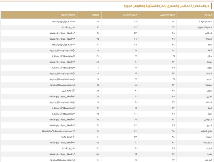214x162 pixels.
Task: Click the الرطوبة column header
Action: pyautogui.click(x=95, y=15)
